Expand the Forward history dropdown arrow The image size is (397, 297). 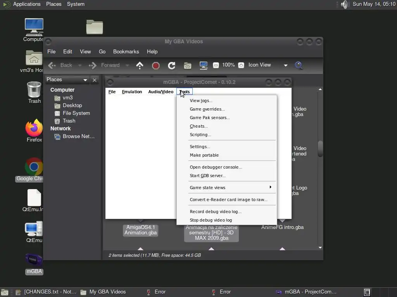pyautogui.click(x=127, y=65)
